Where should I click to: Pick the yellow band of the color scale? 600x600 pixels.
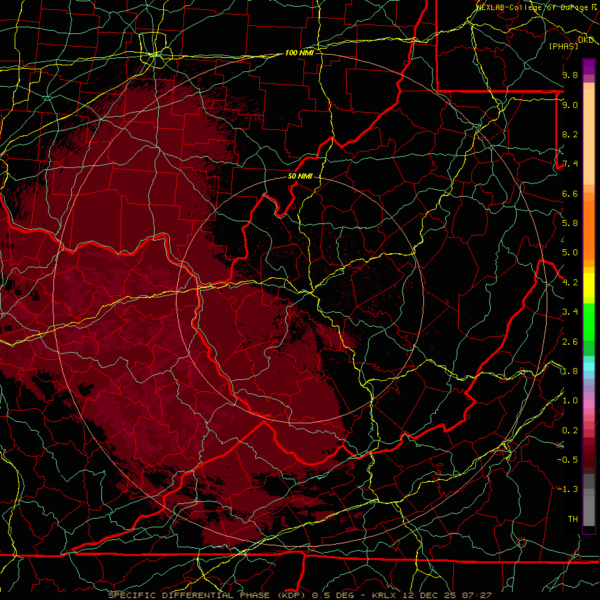click(x=589, y=285)
